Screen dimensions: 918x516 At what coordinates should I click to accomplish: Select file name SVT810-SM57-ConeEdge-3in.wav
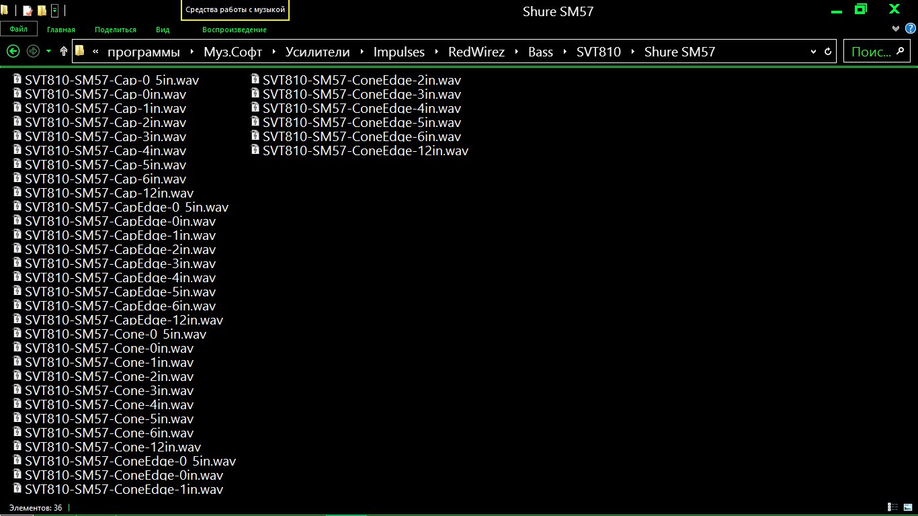click(x=362, y=94)
